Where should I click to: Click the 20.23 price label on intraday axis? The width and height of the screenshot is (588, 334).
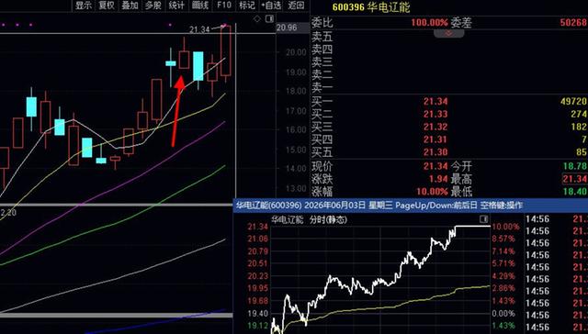click(x=258, y=276)
